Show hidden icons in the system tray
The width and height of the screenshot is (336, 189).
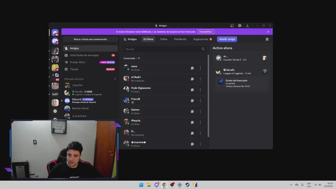tap(291, 185)
